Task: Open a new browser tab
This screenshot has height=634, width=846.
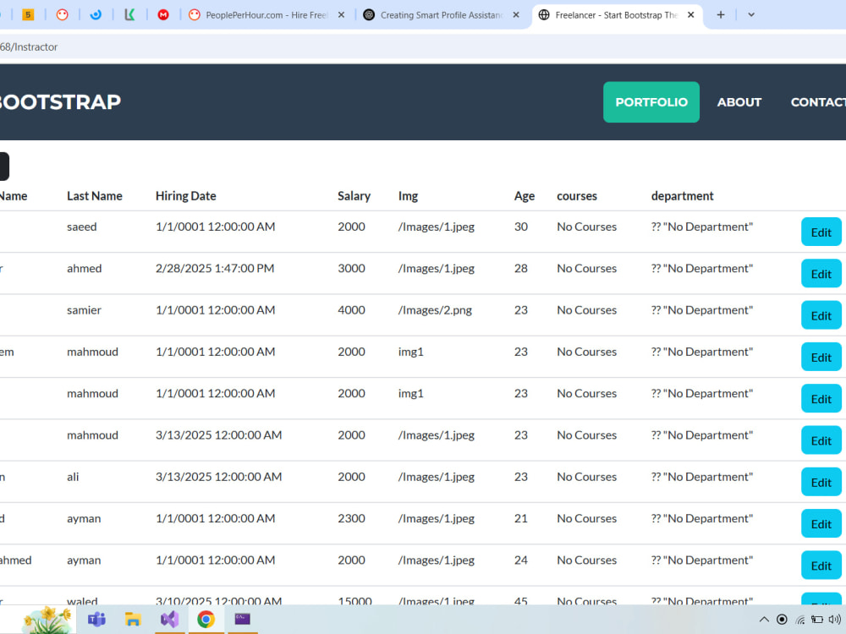Action: pyautogui.click(x=720, y=15)
